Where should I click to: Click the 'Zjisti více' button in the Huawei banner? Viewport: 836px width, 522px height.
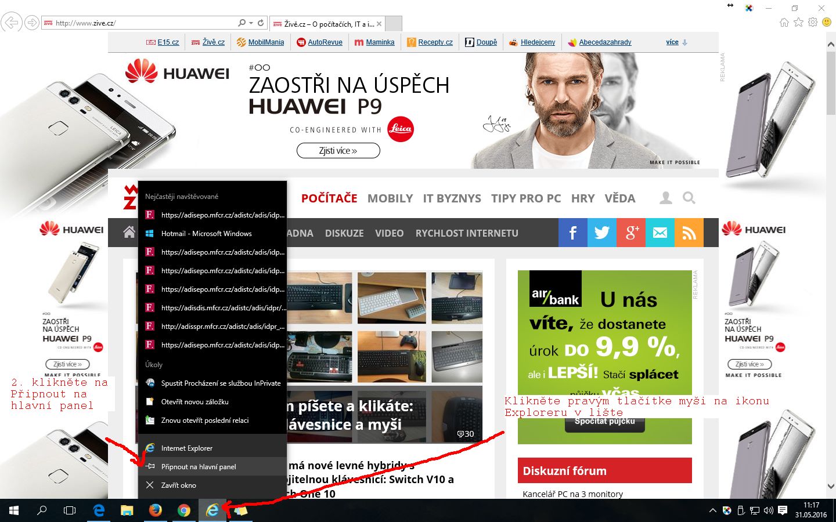[x=338, y=151]
